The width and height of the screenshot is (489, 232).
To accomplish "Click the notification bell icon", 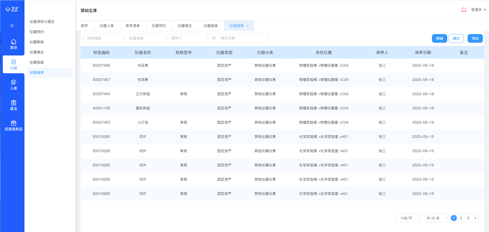I will 464,10.
